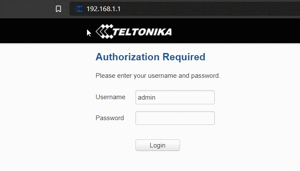
Task: Click the word "username" in the instruction sentence
Action: click(162, 76)
